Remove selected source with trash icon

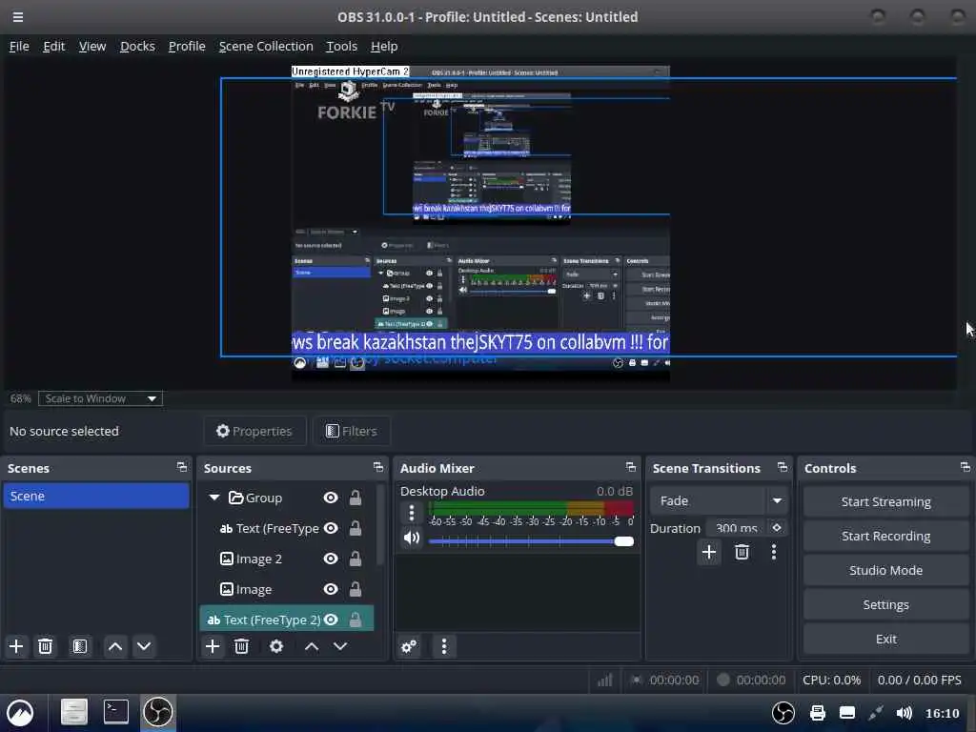pos(241,646)
